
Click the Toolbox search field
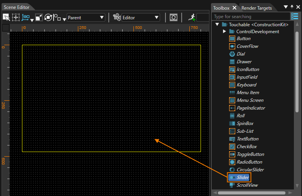pyautogui.click(x=251, y=16)
